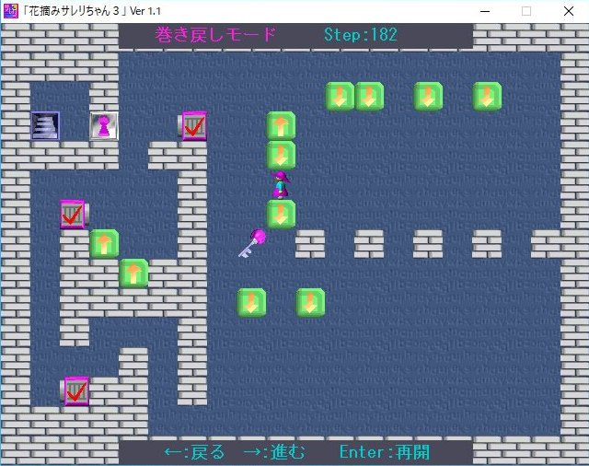Click the red checkmark box nearest the pawn tile
The height and width of the screenshot is (466, 589).
coord(192,125)
